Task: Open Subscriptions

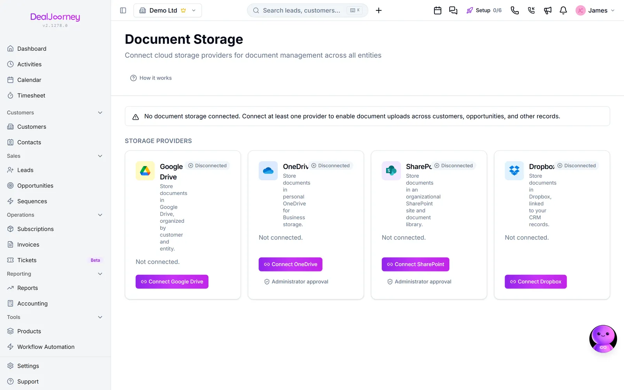Action: coord(55,229)
